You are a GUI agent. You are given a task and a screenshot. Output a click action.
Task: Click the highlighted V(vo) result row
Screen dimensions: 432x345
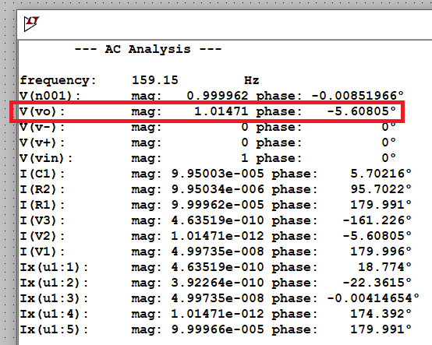[x=207, y=111]
